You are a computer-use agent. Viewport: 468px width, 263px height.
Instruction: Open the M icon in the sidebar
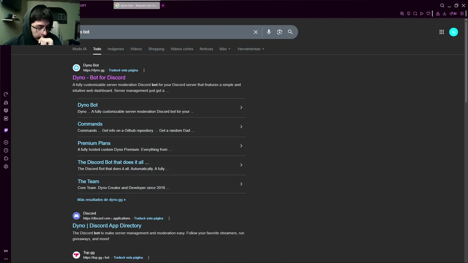coord(6,118)
